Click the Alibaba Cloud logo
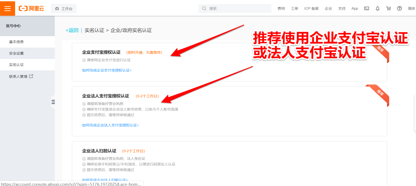 [31, 8]
